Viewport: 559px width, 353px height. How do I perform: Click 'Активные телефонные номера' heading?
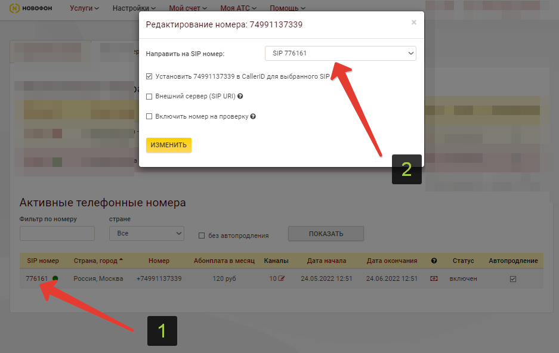pyautogui.click(x=103, y=203)
